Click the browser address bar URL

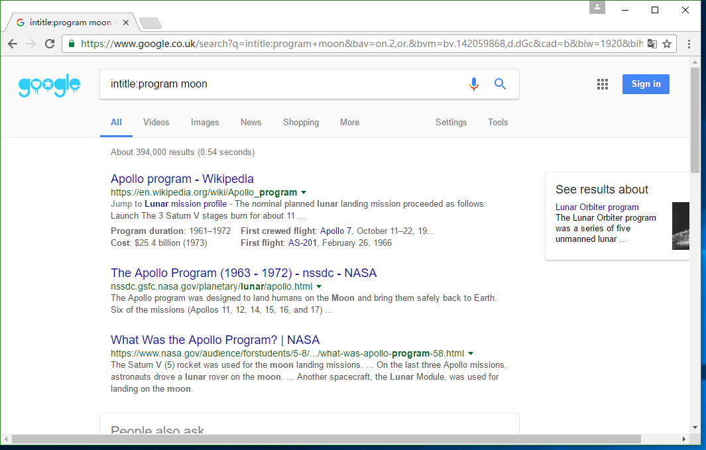[x=361, y=44]
